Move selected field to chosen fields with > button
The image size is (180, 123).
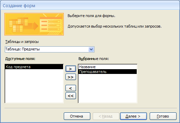(71, 69)
